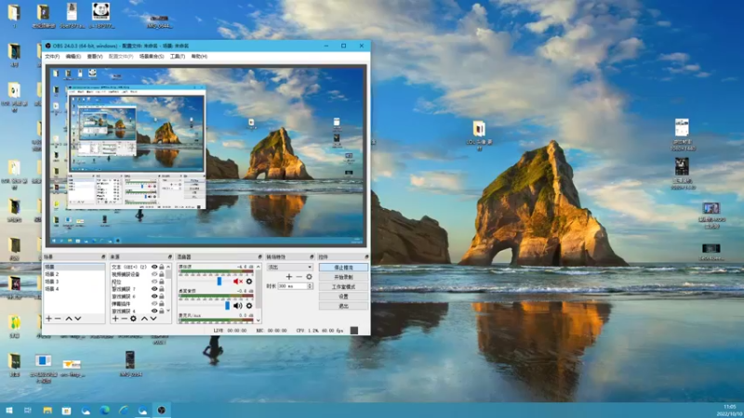Remove the selected scene with the minus icon
This screenshot has height=418, width=744.
coord(58,319)
